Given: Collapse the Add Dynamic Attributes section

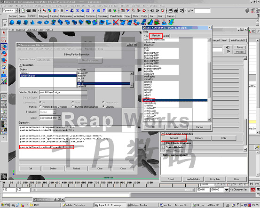Looking at the screenshot, I should tap(163, 134).
